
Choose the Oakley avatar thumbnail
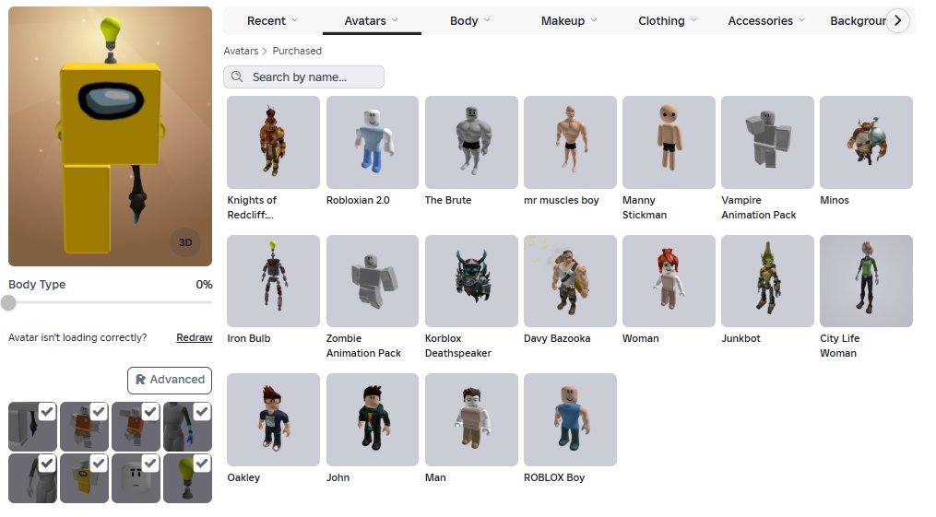coord(273,419)
